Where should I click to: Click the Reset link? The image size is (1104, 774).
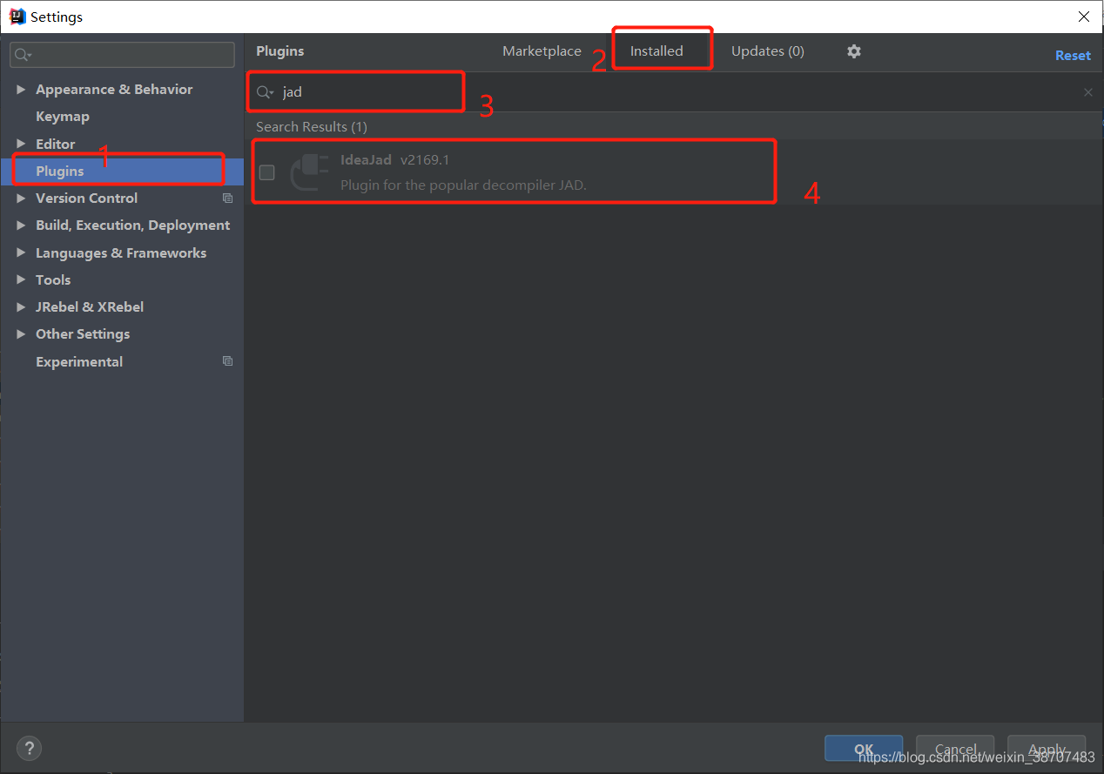click(x=1073, y=55)
